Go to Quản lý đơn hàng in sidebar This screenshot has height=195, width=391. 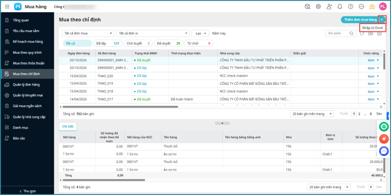[26, 84]
